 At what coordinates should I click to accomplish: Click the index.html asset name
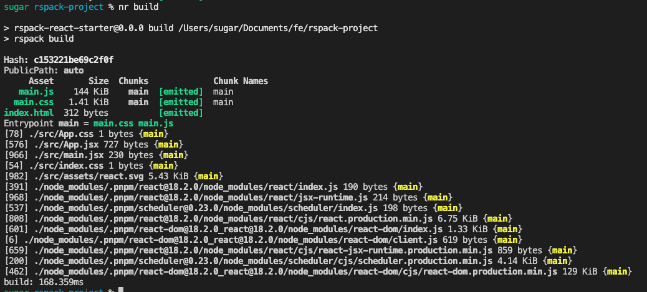pos(29,113)
